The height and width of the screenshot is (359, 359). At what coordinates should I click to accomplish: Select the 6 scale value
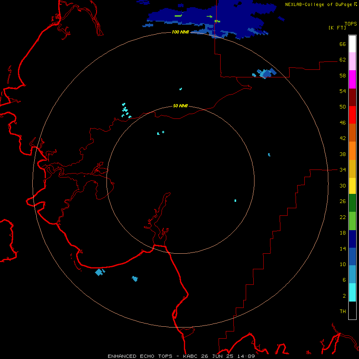point(344,280)
